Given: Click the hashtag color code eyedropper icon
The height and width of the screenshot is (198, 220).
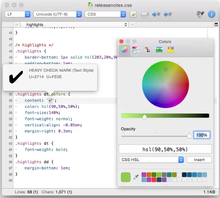Looking at the screenshot, I should pos(200,14).
